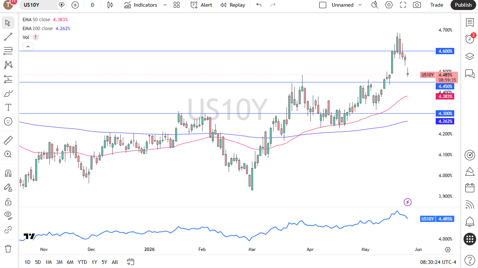Image resolution: width=478 pixels, height=268 pixels.
Task: Show All time range
Action: (115, 262)
